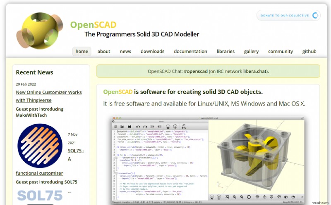The height and width of the screenshot is (205, 331).
Task: Open the home tab
Action: point(82,52)
